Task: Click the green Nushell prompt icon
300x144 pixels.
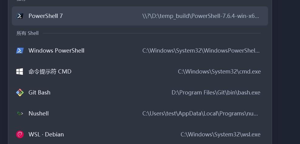Action: click(x=20, y=114)
